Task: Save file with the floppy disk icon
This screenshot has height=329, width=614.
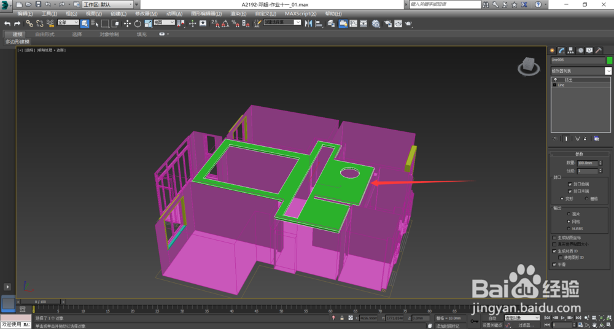Action: (38, 4)
